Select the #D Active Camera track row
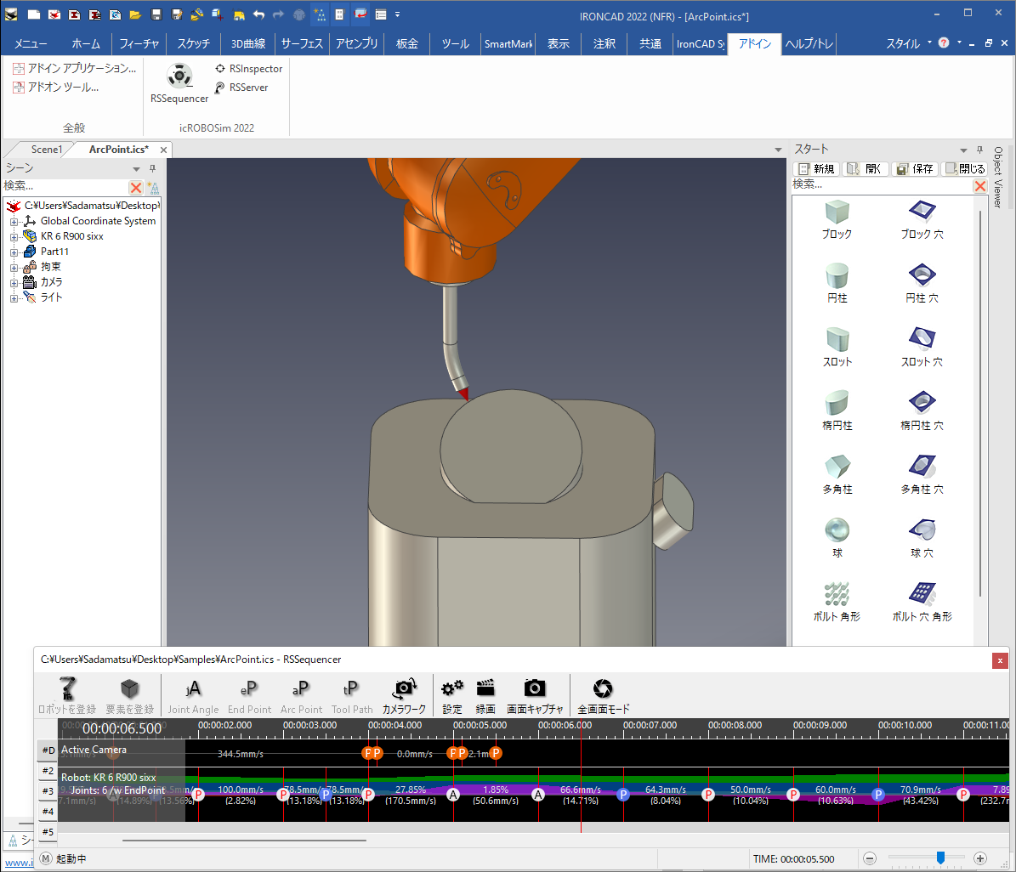The width and height of the screenshot is (1016, 872). point(48,750)
